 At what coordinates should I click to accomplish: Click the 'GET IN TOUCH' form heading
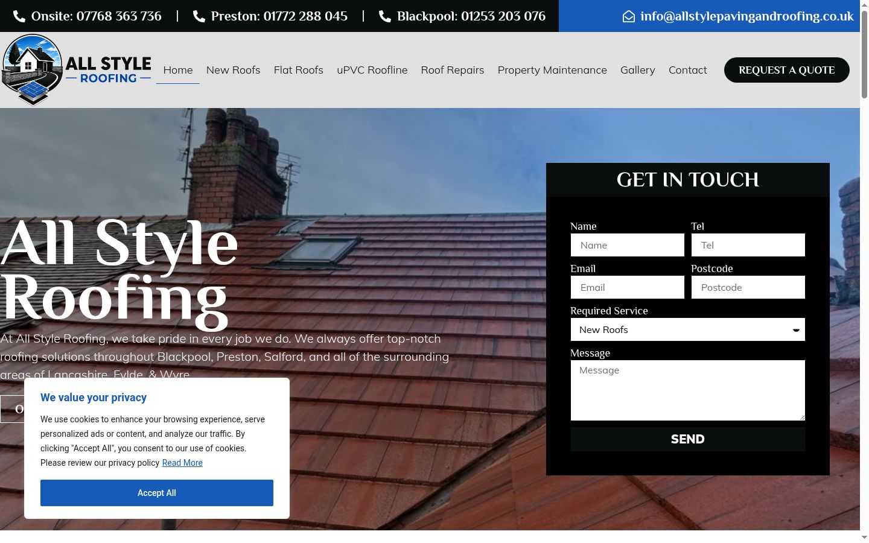[688, 180]
